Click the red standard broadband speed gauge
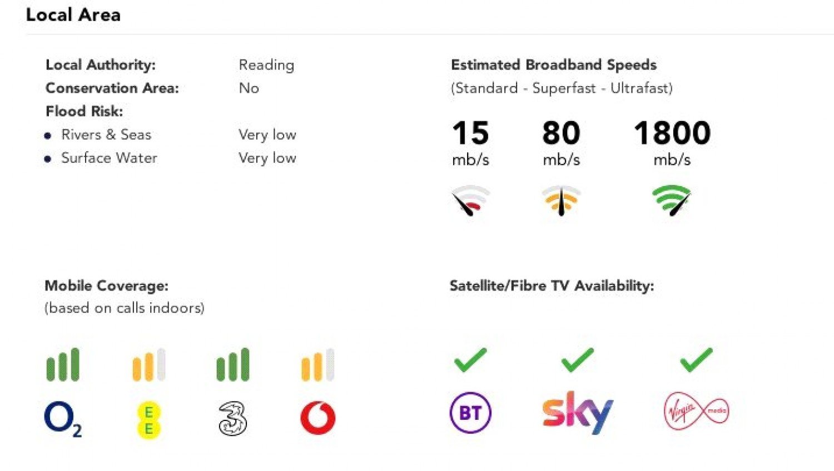The height and width of the screenshot is (471, 834). point(470,200)
